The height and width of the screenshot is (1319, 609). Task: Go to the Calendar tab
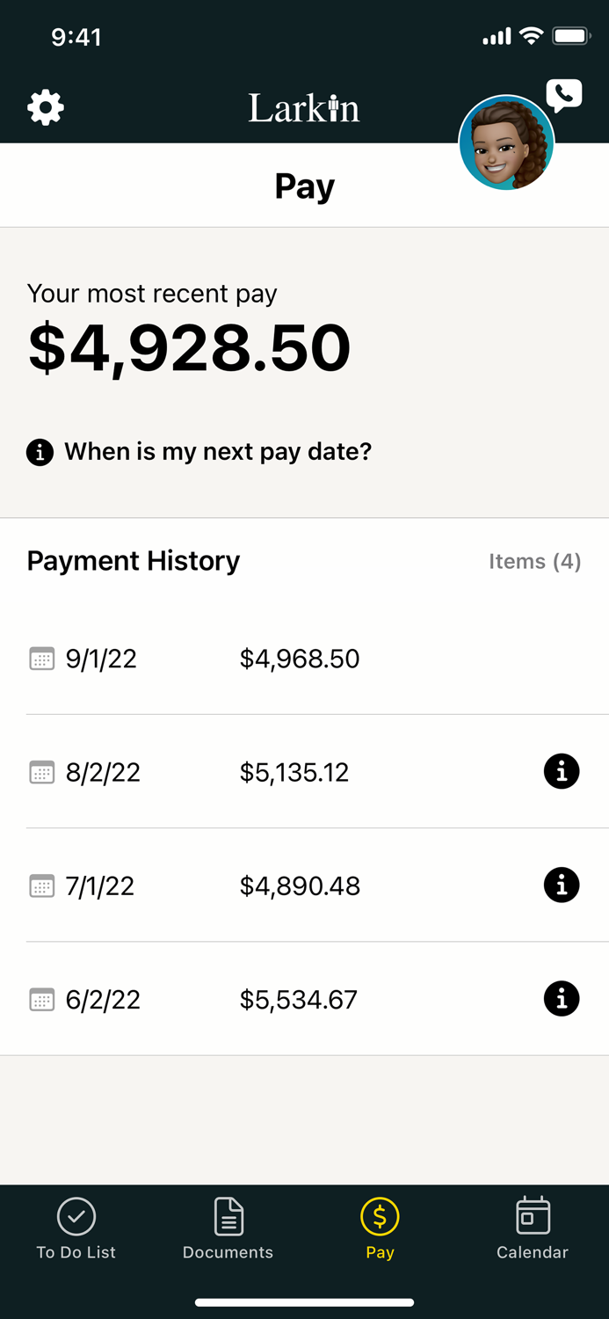click(x=533, y=1228)
